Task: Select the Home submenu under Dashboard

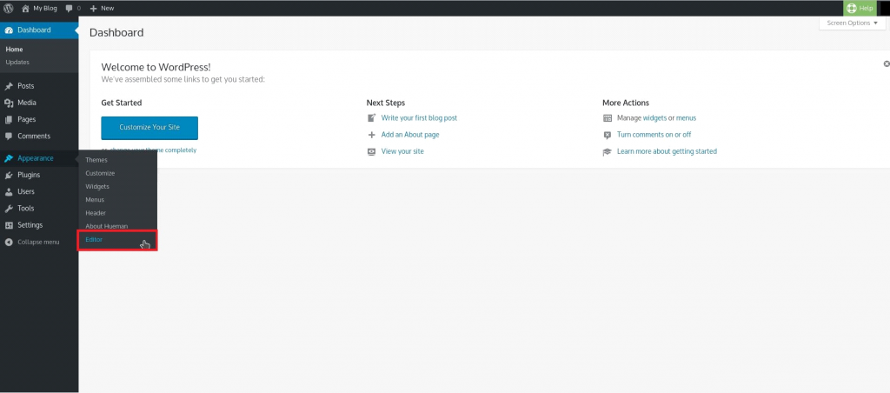Action: pos(14,50)
